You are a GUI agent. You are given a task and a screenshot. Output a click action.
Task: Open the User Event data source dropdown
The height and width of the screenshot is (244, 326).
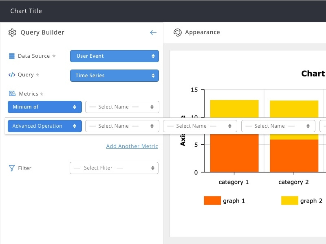[115, 56]
